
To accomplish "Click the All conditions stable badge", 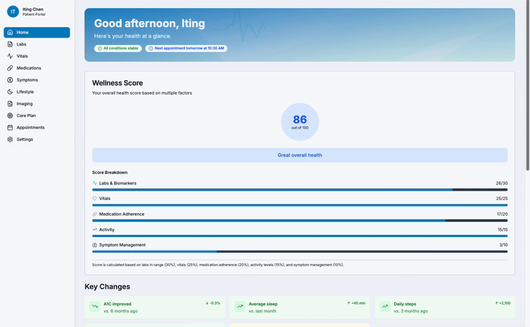I will pyautogui.click(x=118, y=48).
